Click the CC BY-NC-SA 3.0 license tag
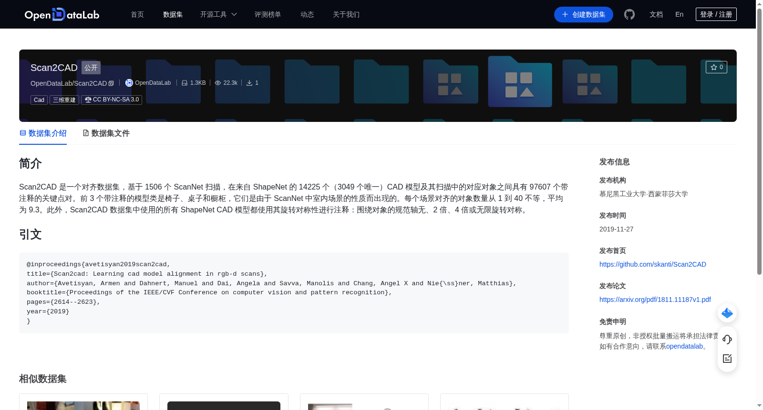The width and height of the screenshot is (763, 410). (112, 100)
